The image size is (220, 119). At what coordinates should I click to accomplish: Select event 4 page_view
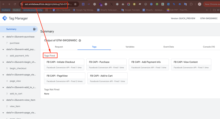point(15,81)
